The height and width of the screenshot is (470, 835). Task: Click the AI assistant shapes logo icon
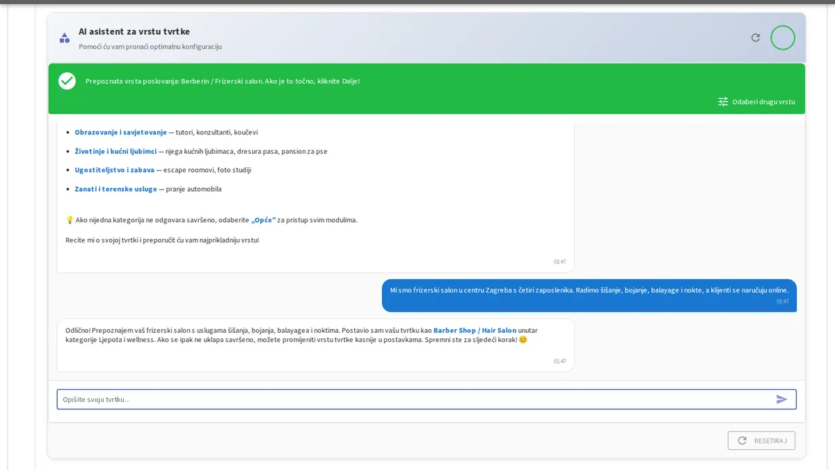point(65,38)
